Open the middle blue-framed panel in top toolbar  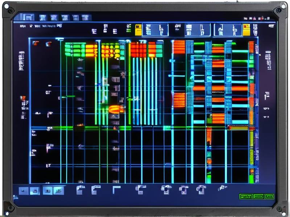(x=198, y=30)
